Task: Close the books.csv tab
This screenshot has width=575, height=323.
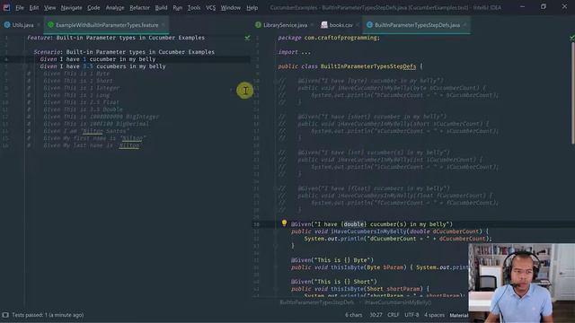Action: [x=358, y=25]
